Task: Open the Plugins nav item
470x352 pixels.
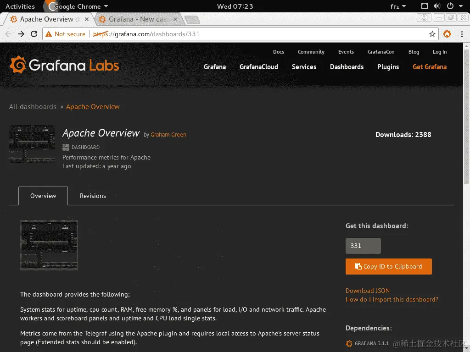Action: click(388, 67)
